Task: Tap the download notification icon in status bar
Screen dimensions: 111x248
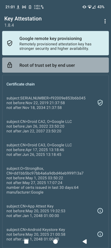Action: [18, 7]
